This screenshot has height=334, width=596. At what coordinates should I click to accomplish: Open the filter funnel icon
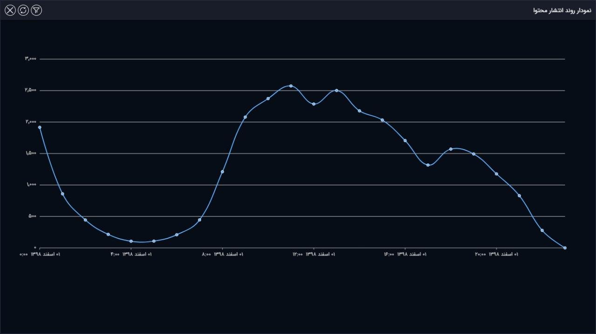[x=36, y=10]
